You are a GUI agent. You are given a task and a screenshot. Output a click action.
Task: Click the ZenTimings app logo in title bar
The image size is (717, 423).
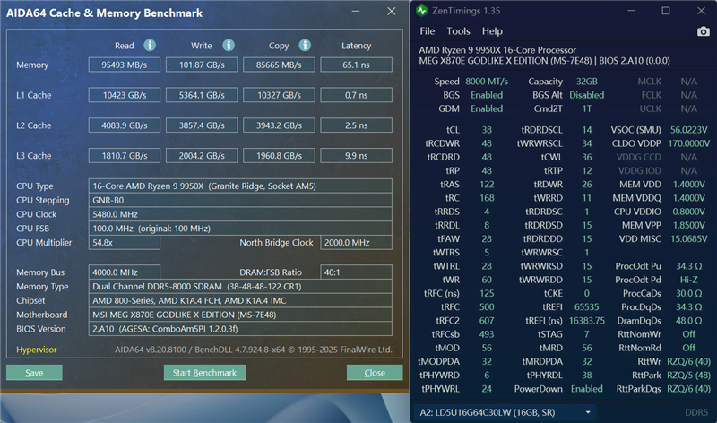tap(423, 11)
